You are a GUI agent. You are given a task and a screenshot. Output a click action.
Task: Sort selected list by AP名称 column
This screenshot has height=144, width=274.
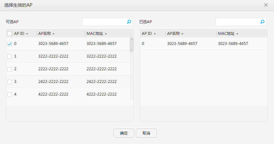[175, 34]
